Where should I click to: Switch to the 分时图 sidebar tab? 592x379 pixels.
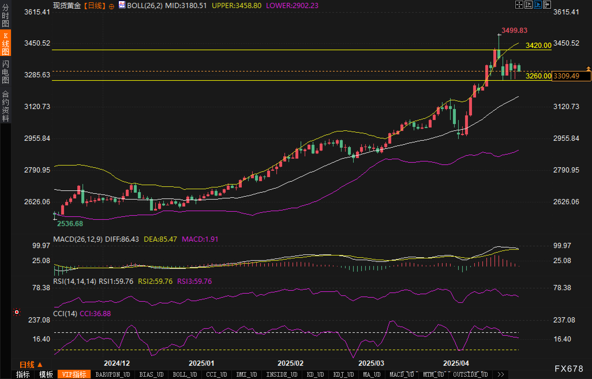point(5,16)
